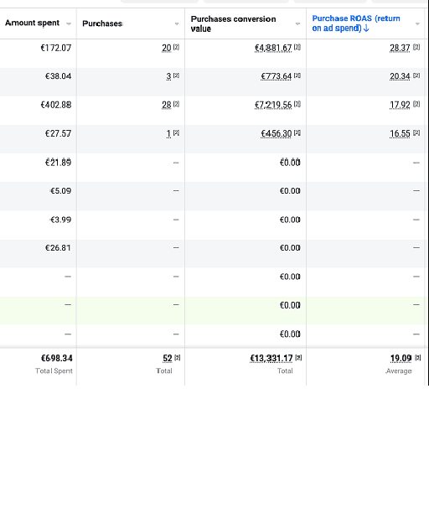The image size is (429, 513).
Task: Click the info icon beside total 52 purchases
Action: coord(178,358)
